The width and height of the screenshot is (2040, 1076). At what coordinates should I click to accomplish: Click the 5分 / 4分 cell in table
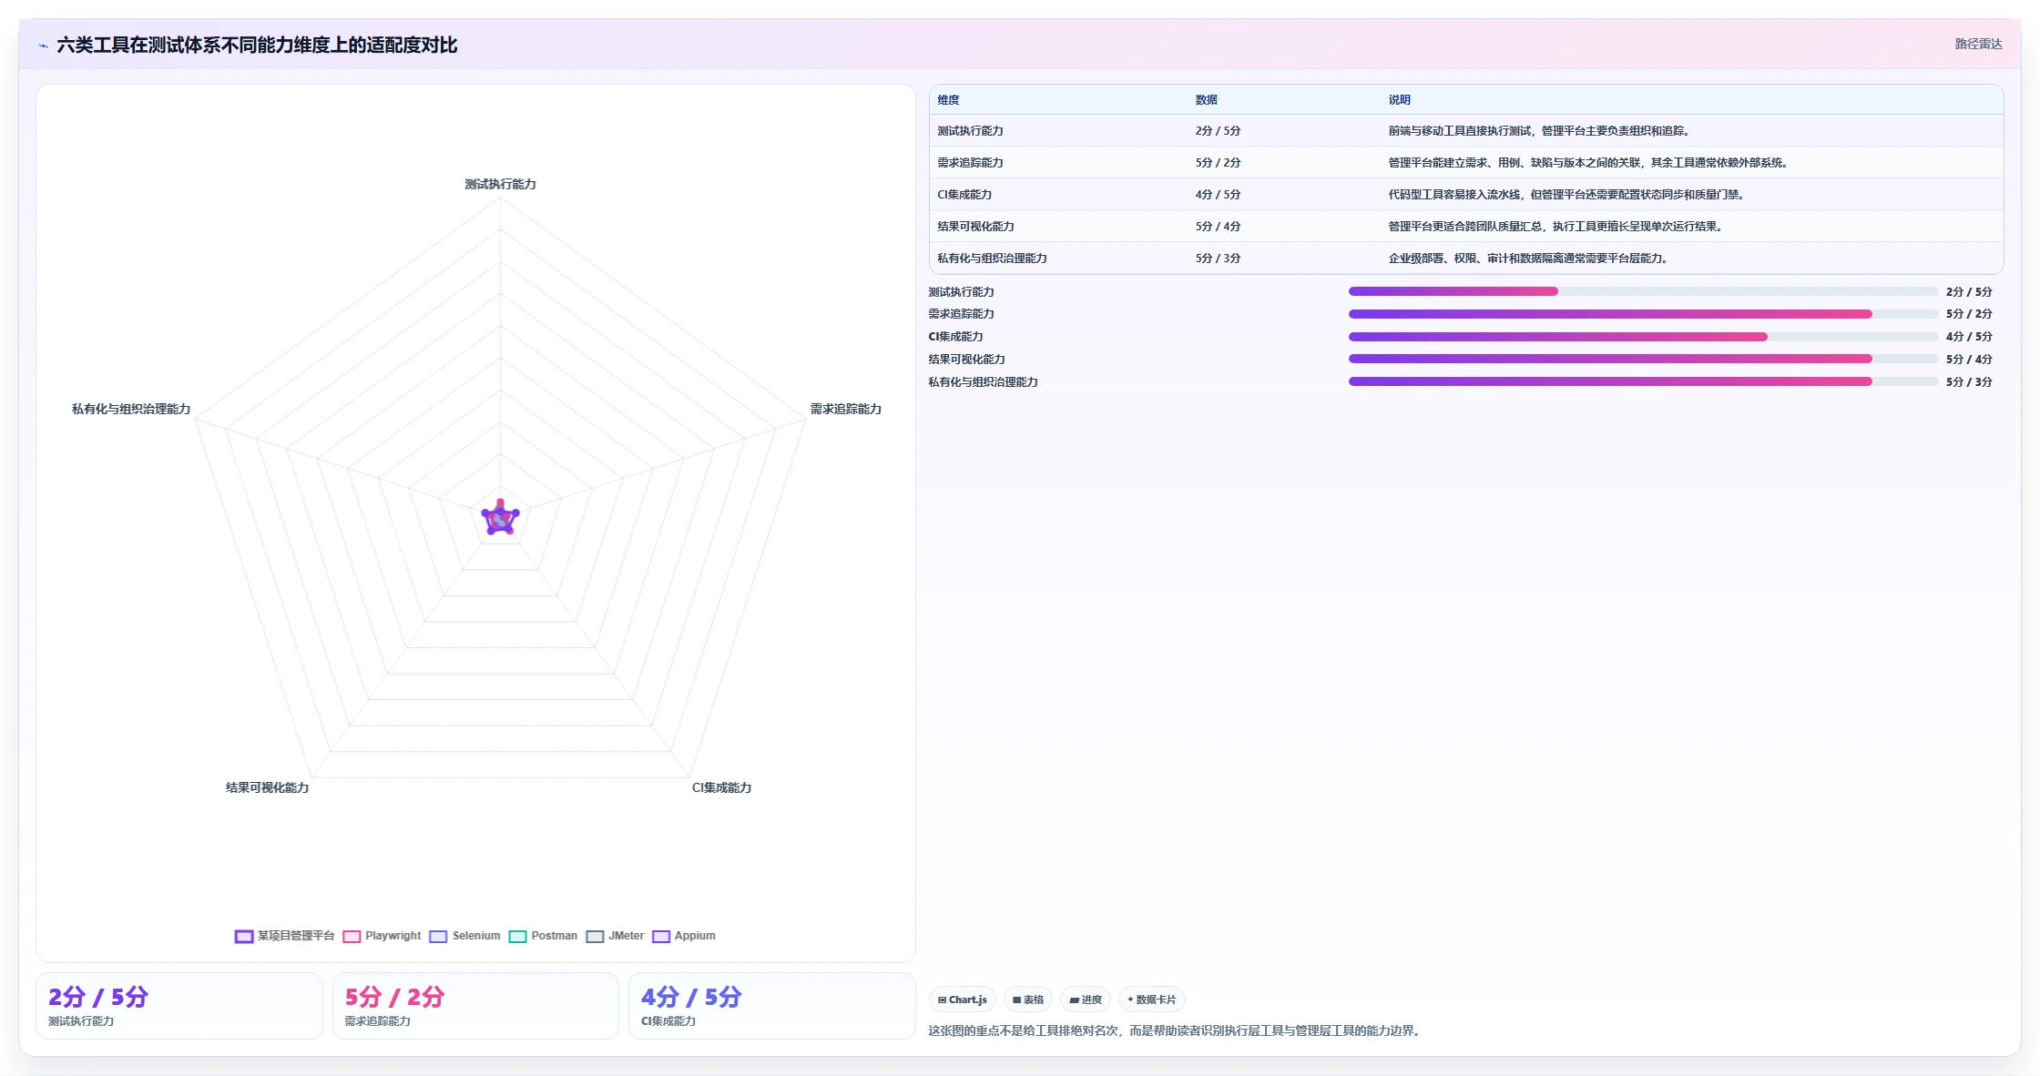click(x=1218, y=227)
